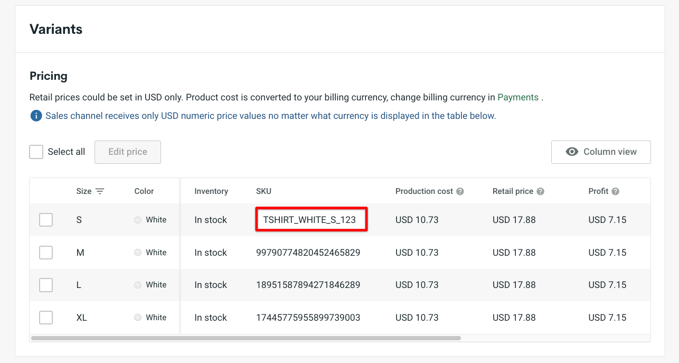Image resolution: width=679 pixels, height=363 pixels.
Task: Click the highlighted SKU TSHIRT_WHITE_S_123
Action: click(311, 219)
